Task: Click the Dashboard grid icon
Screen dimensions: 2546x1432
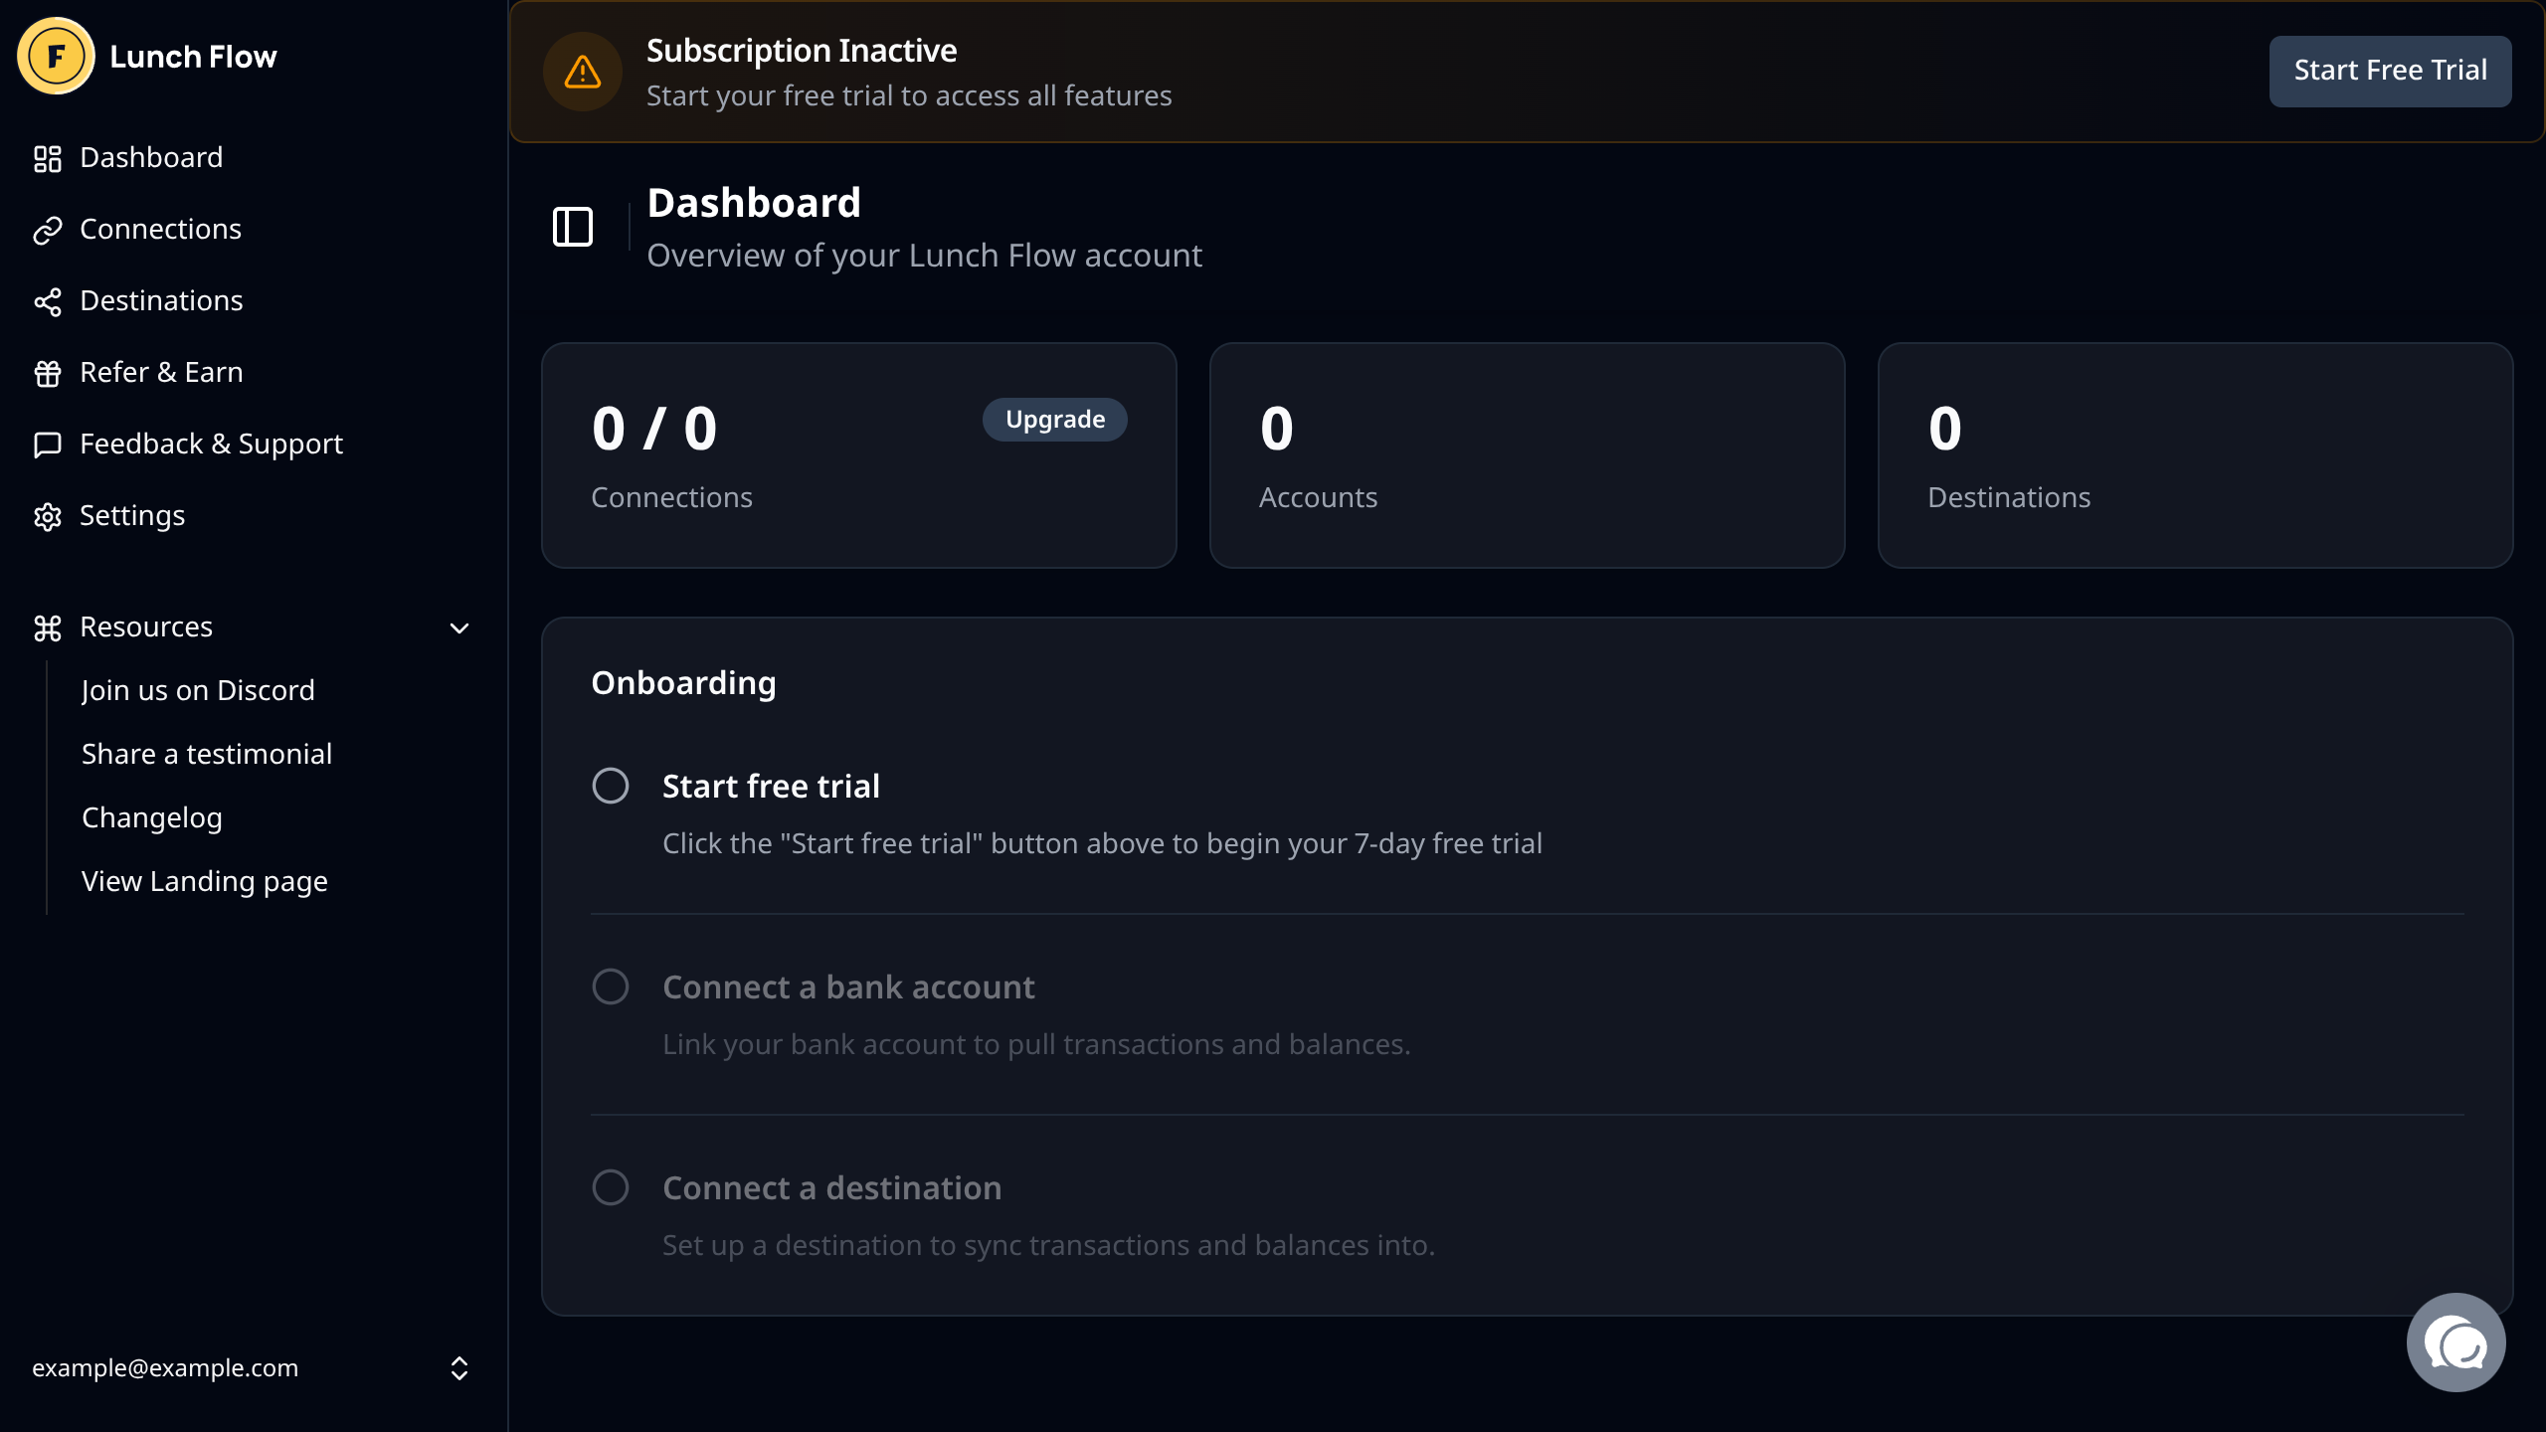Action: point(48,158)
